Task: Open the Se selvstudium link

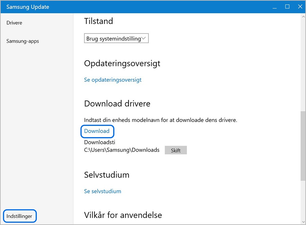Action: 102,191
